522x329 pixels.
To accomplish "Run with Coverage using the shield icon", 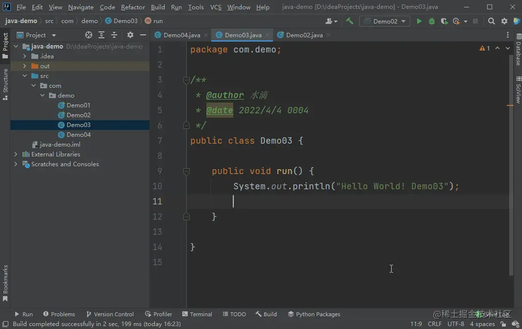I will click(444, 21).
